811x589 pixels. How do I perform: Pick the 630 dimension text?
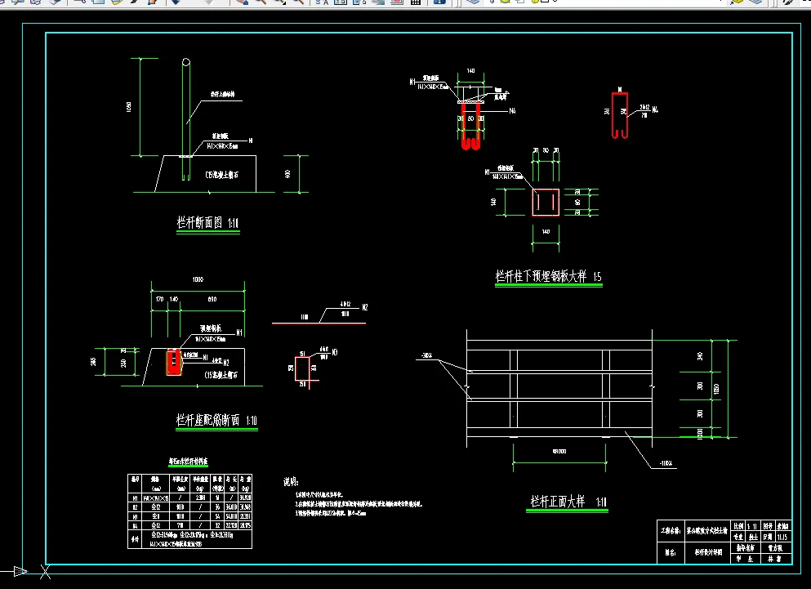click(212, 299)
